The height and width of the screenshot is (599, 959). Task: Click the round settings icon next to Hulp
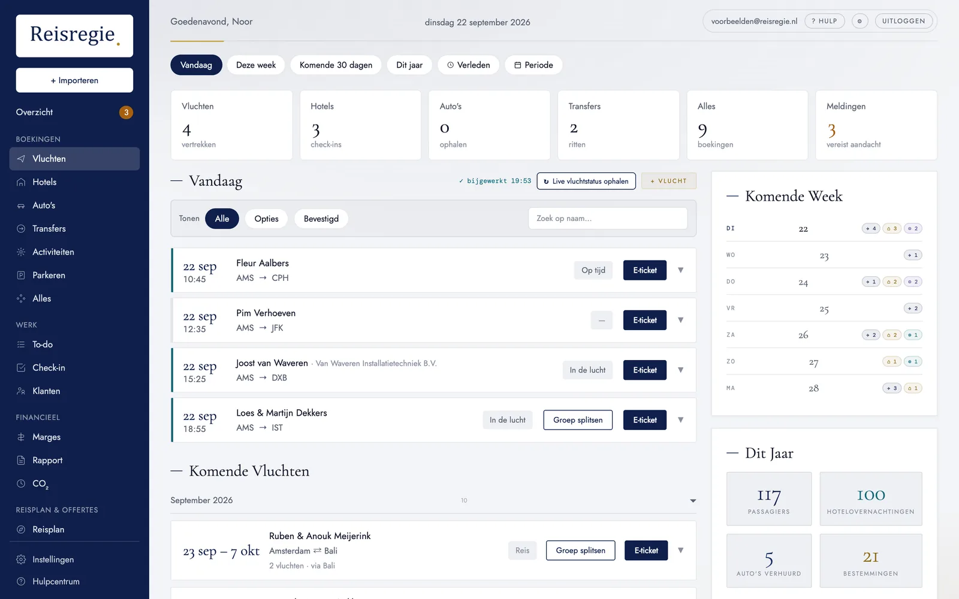(x=860, y=21)
